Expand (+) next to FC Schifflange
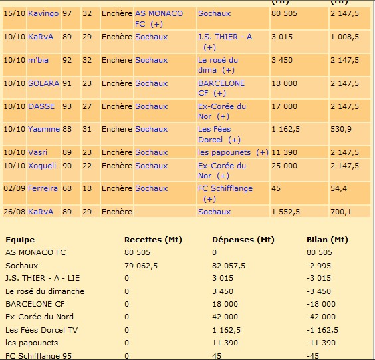This screenshot has width=375, height=360. tap(209, 199)
